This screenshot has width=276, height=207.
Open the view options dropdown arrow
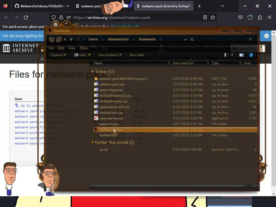click(232, 55)
